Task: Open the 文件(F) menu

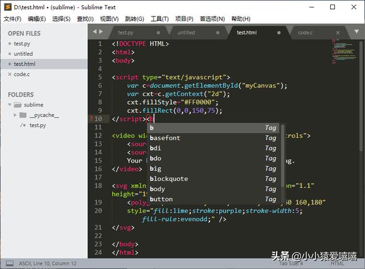Action: tap(13, 19)
